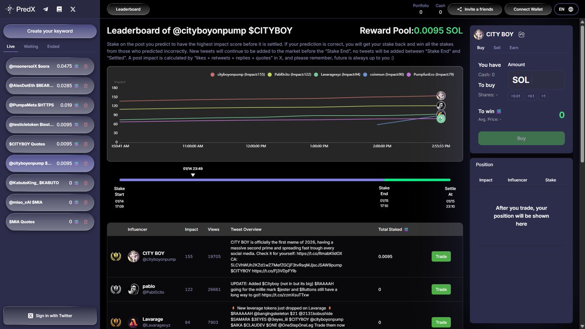The image size is (585, 329).
Task: Add +1 to the amount
Action: 544,96
